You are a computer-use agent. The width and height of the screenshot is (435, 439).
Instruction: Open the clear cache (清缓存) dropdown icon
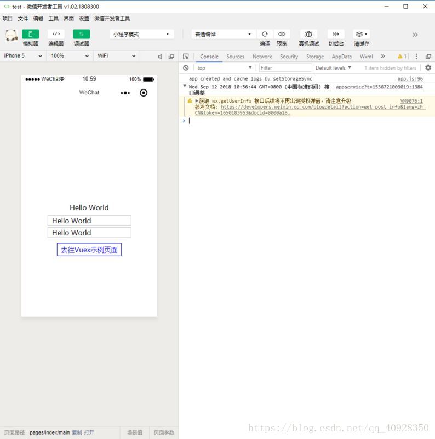pos(362,34)
